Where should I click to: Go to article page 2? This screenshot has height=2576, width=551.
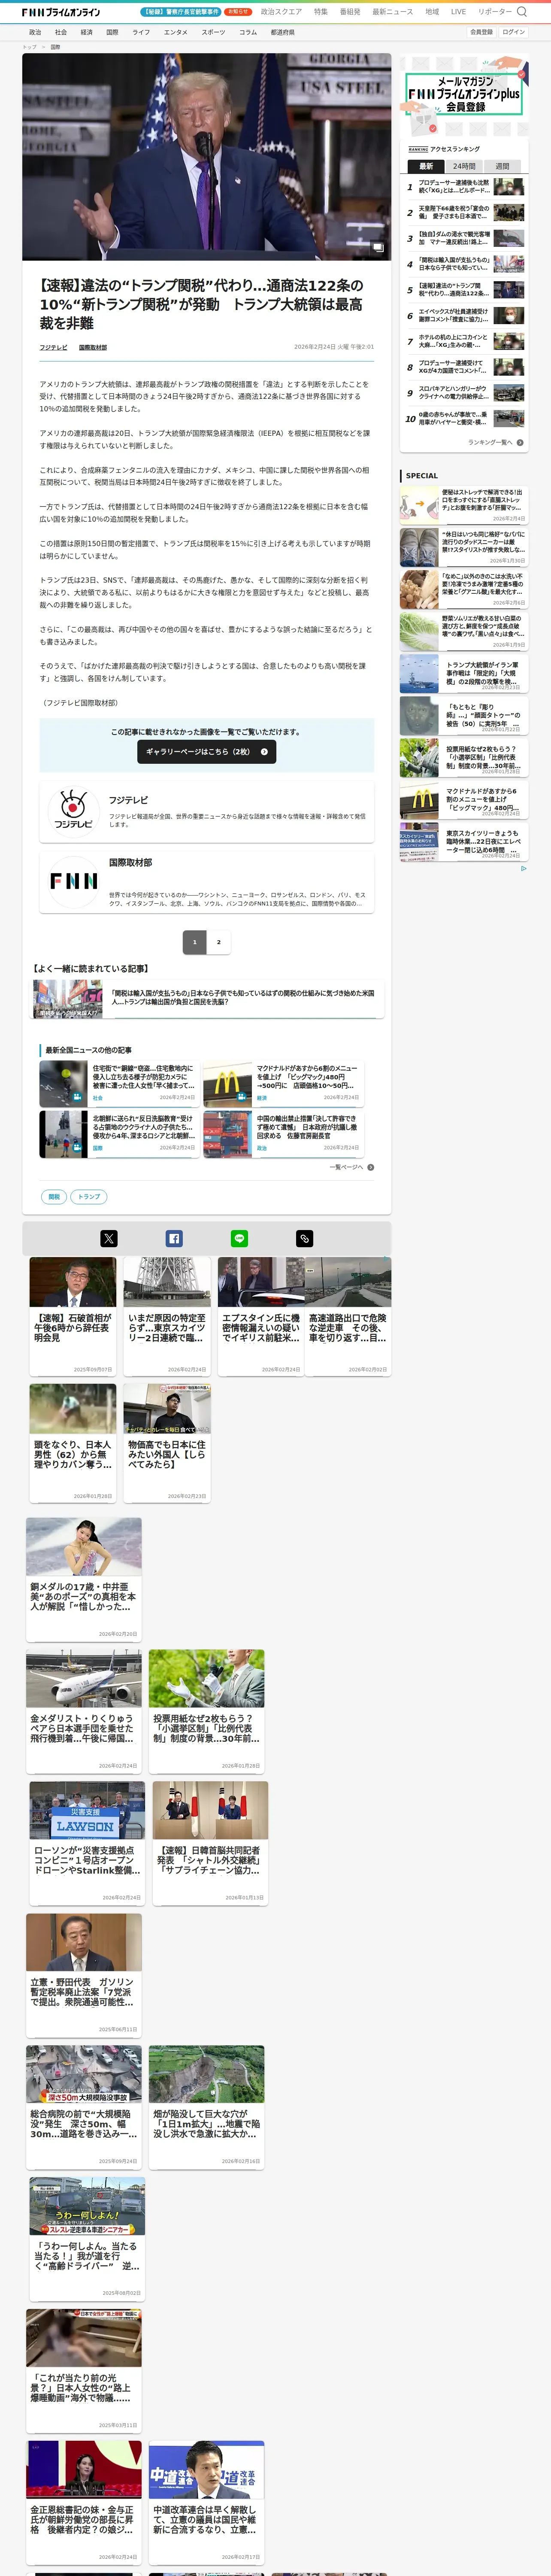219,941
